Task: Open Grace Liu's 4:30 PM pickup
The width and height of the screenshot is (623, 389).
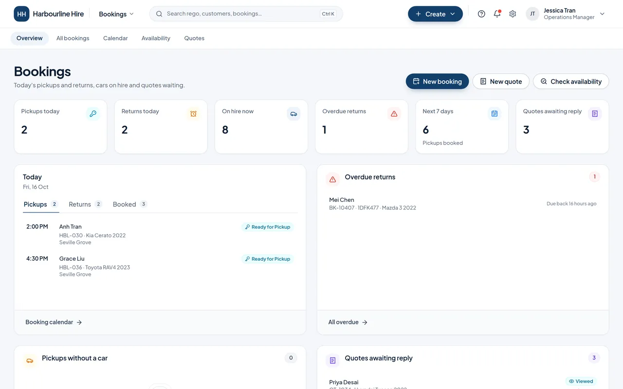Action: (x=160, y=266)
